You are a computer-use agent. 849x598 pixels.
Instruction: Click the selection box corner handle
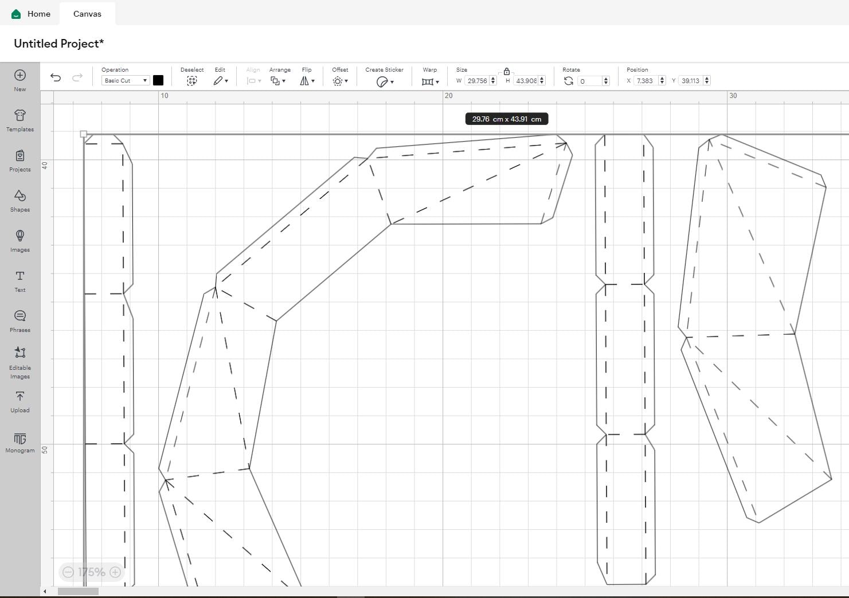84,134
